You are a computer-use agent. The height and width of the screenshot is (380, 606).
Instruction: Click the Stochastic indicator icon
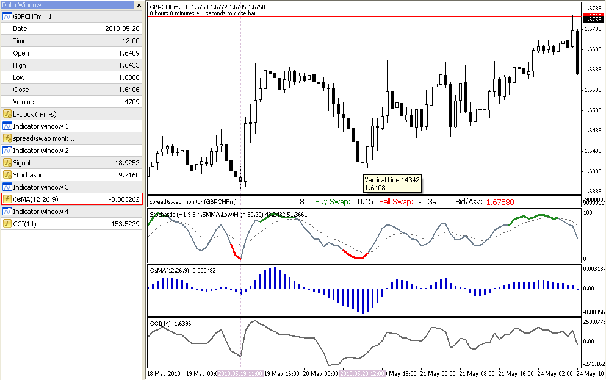pyautogui.click(x=7, y=175)
